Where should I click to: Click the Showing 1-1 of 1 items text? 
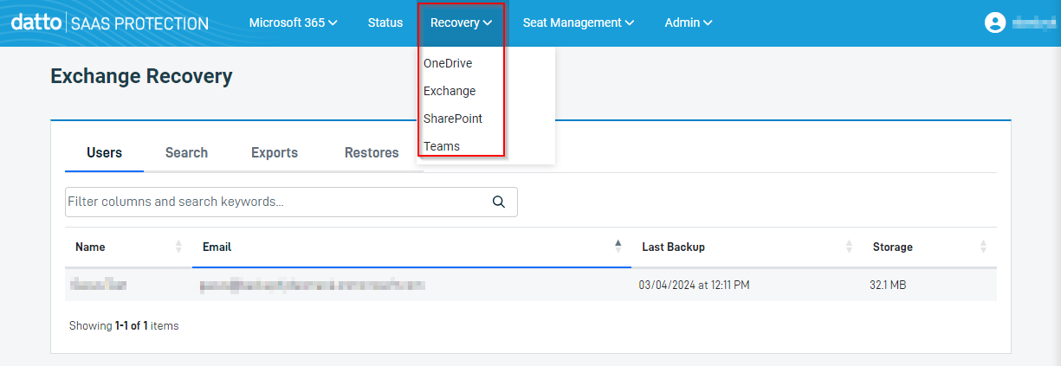pyautogui.click(x=124, y=326)
